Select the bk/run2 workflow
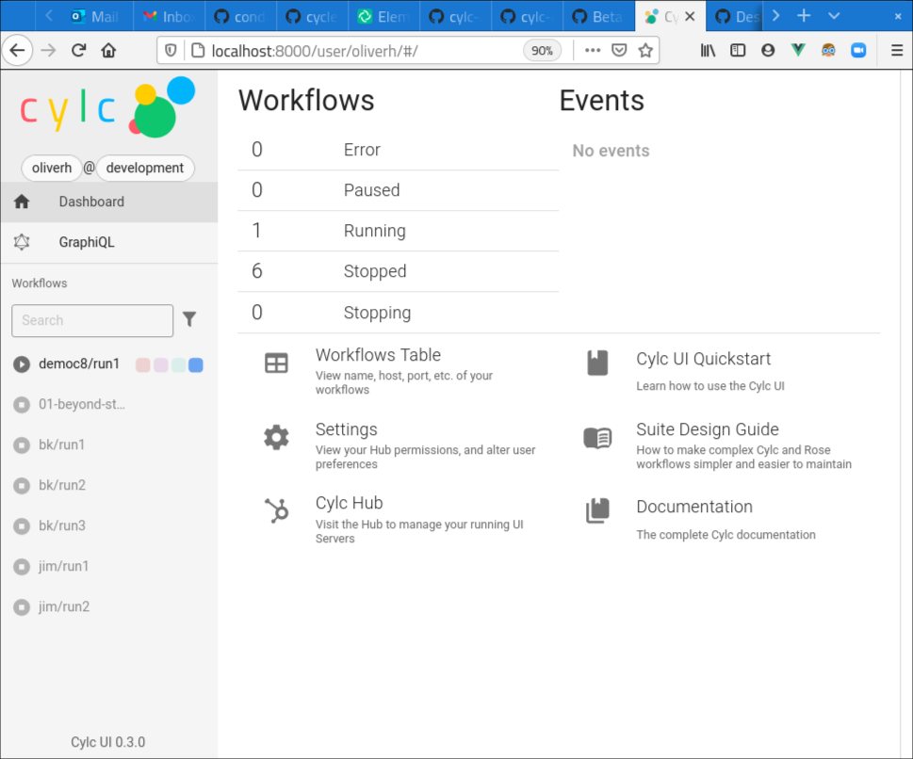 click(x=62, y=485)
